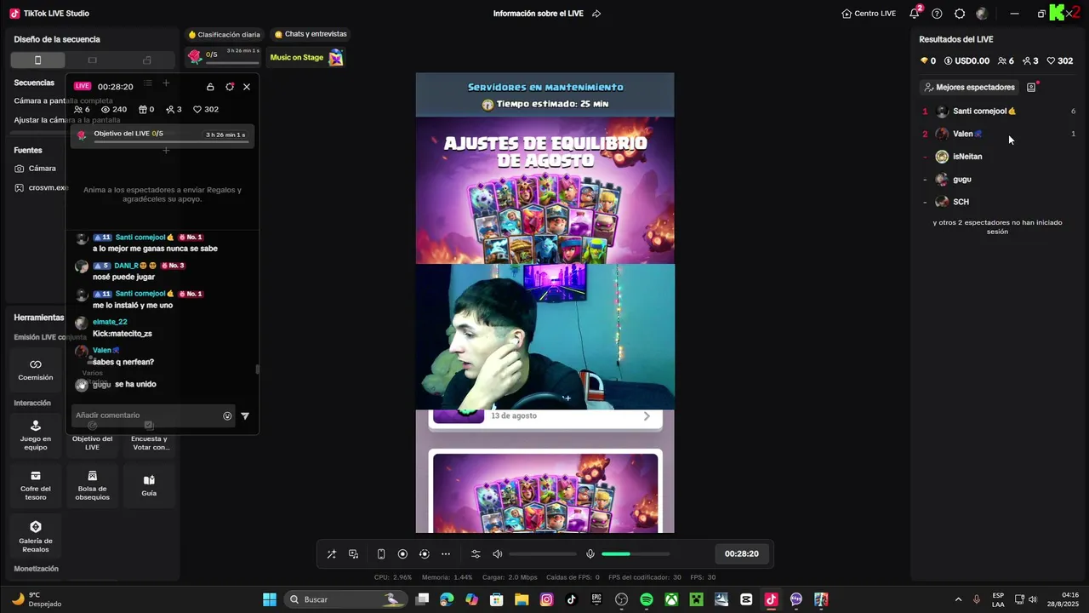
Task: Send comment with the paper plane icon
Action: (245, 416)
